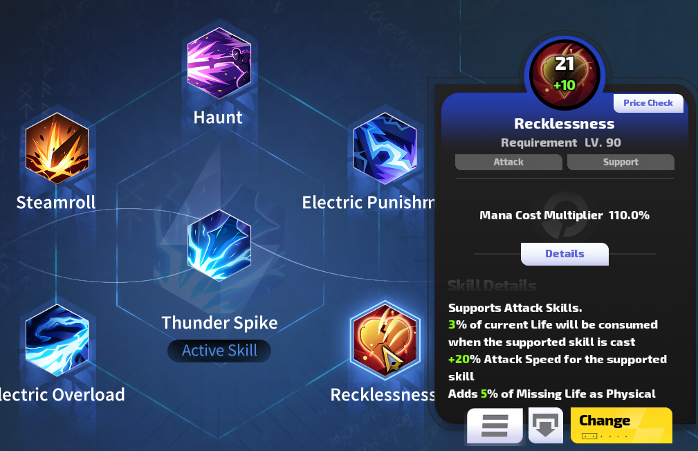The width and height of the screenshot is (698, 451).
Task: Click the Recklessness support skill hexagon
Action: [385, 340]
